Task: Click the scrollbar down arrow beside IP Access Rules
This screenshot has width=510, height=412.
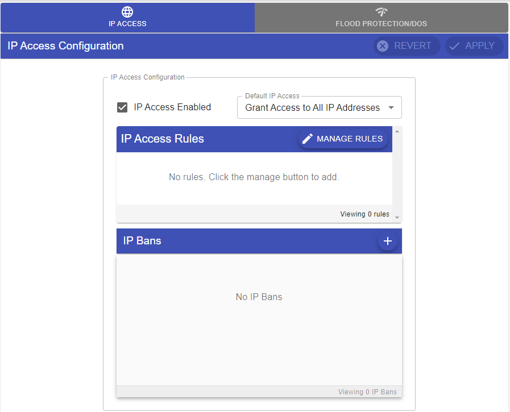Action: coord(397,217)
